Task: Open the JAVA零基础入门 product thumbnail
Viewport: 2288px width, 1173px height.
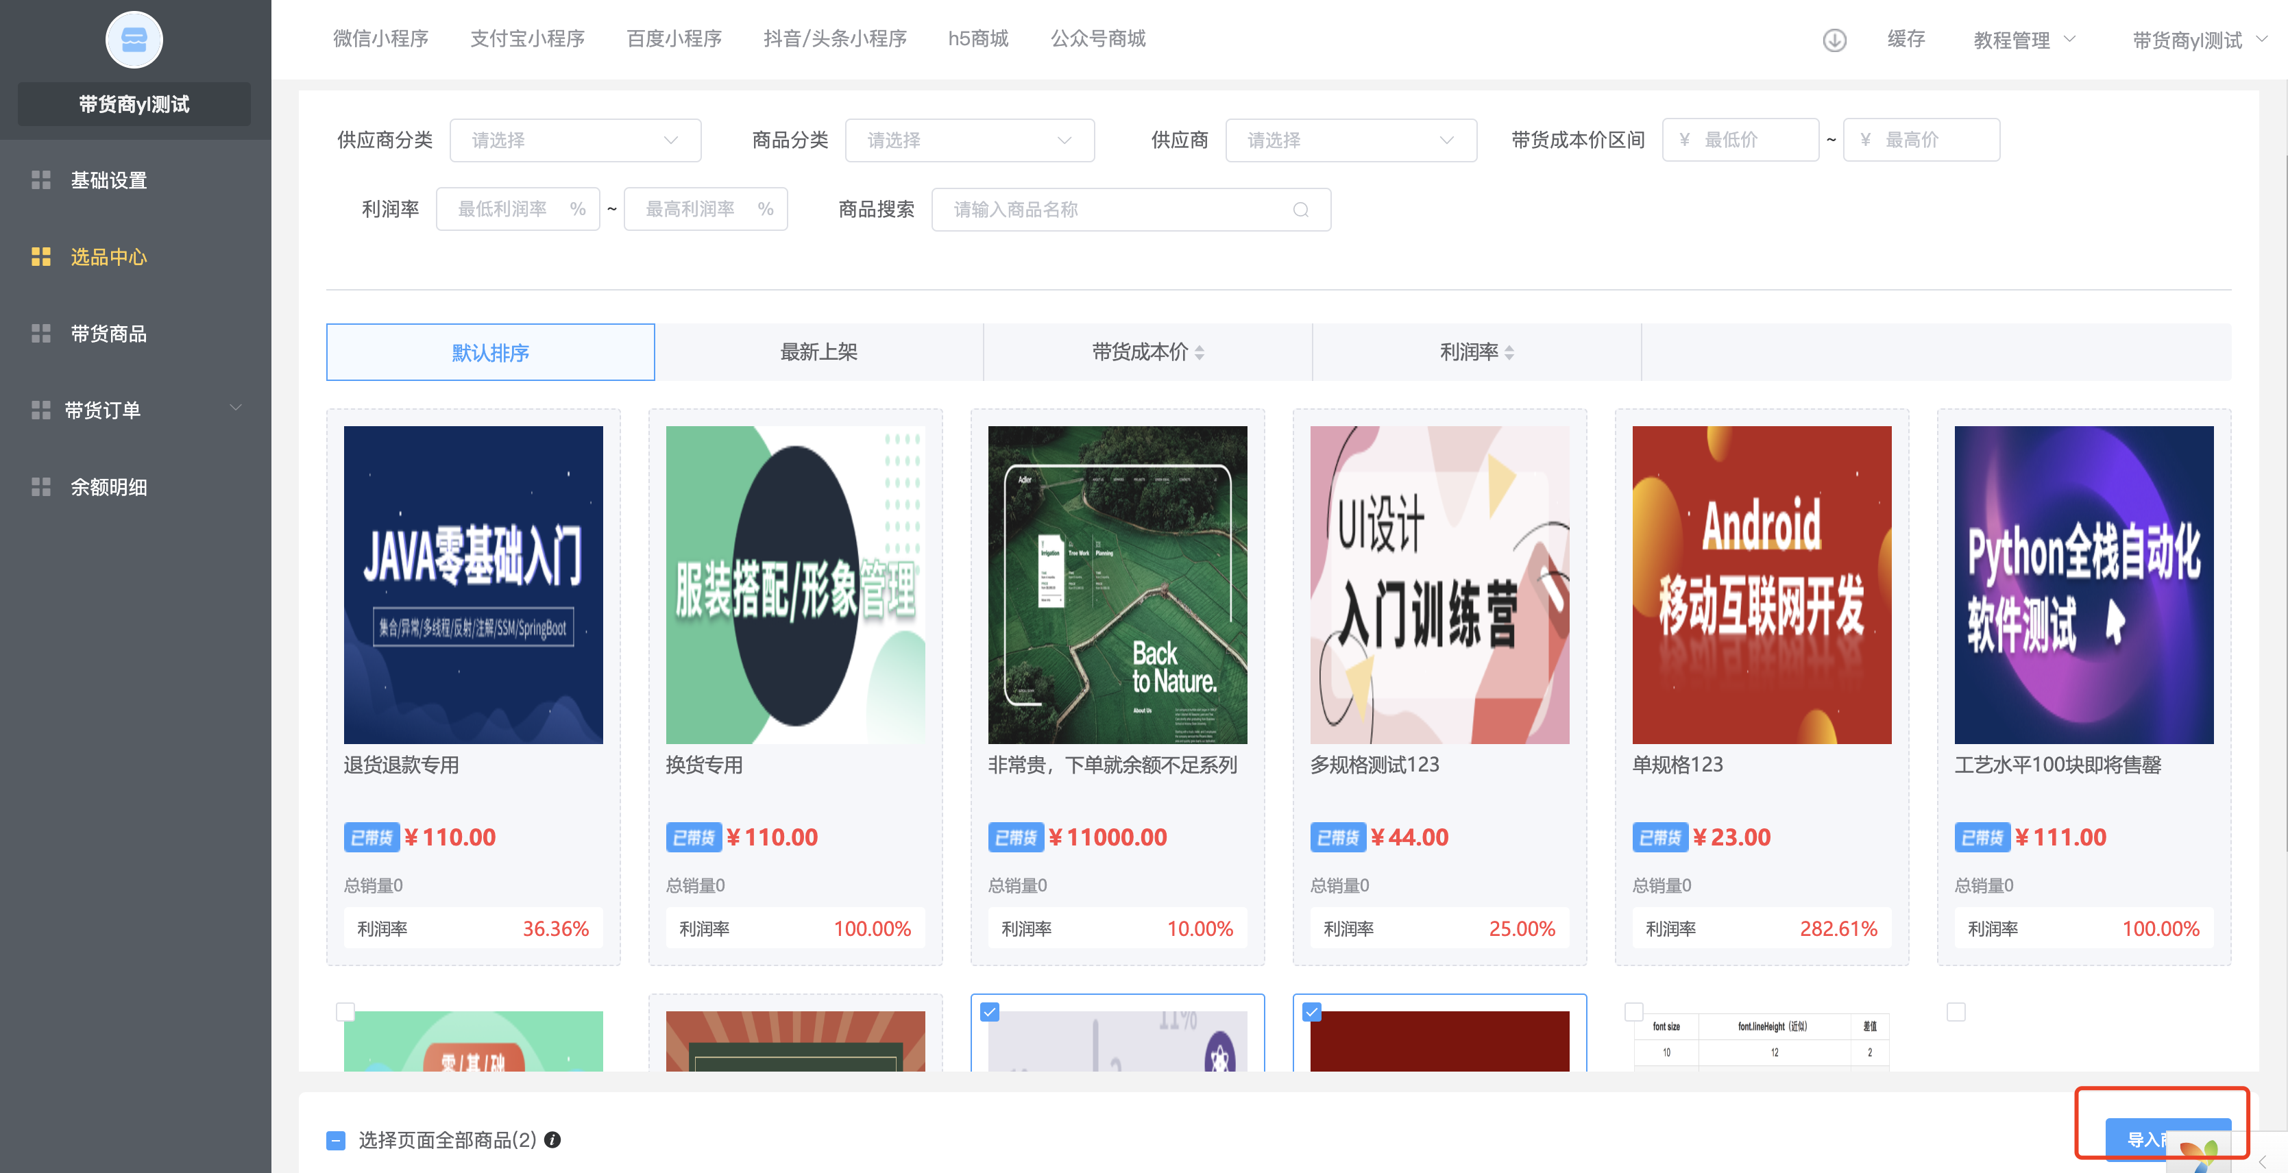Action: coord(472,584)
